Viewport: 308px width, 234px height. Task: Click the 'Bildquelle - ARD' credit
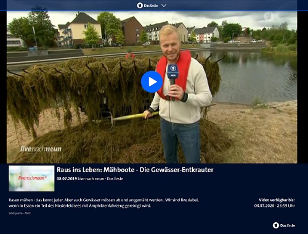click(x=20, y=213)
